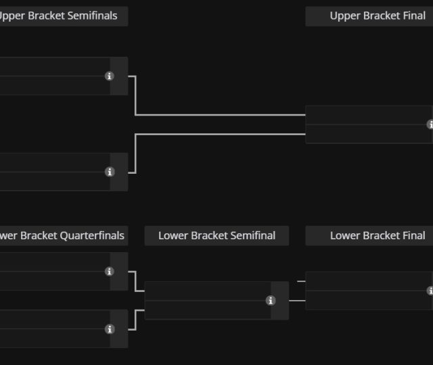The width and height of the screenshot is (433, 365).
Task: Select bottom team slot in second Upper Semifinals match
Action: (54, 182)
